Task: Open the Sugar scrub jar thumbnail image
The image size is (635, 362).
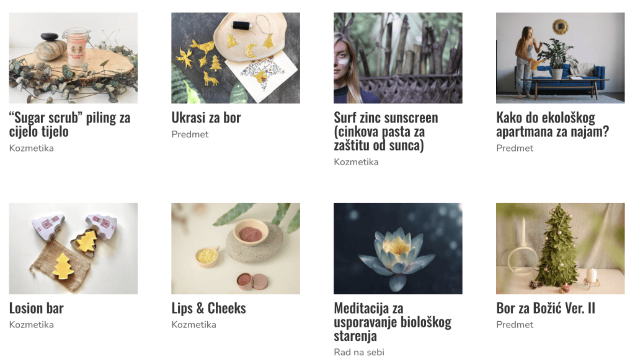Action: pyautogui.click(x=73, y=58)
